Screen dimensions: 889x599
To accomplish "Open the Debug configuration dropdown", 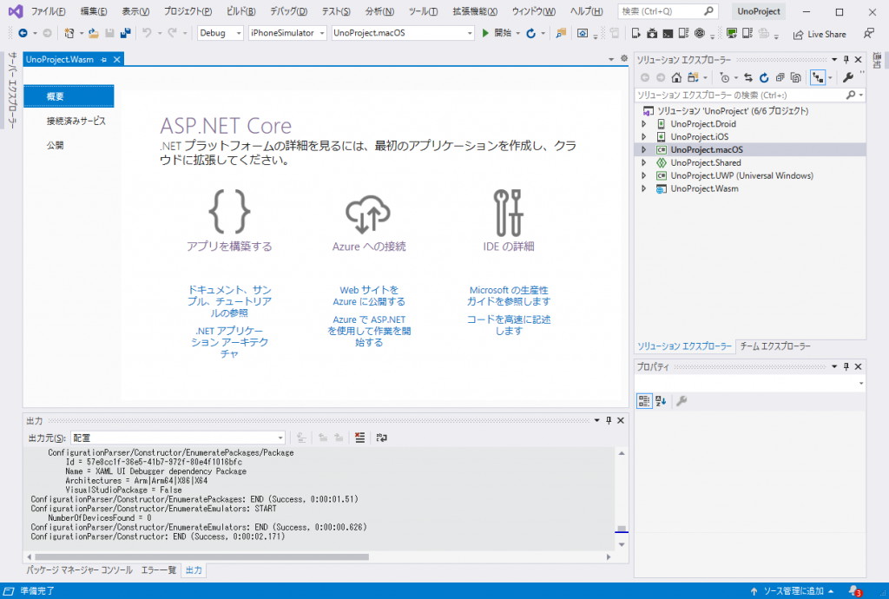I will tap(221, 33).
